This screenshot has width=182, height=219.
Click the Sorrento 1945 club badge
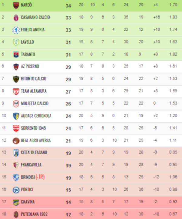(16, 128)
